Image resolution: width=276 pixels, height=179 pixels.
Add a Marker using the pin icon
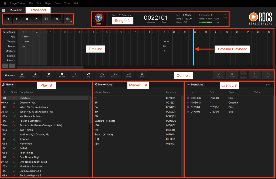click(62, 75)
